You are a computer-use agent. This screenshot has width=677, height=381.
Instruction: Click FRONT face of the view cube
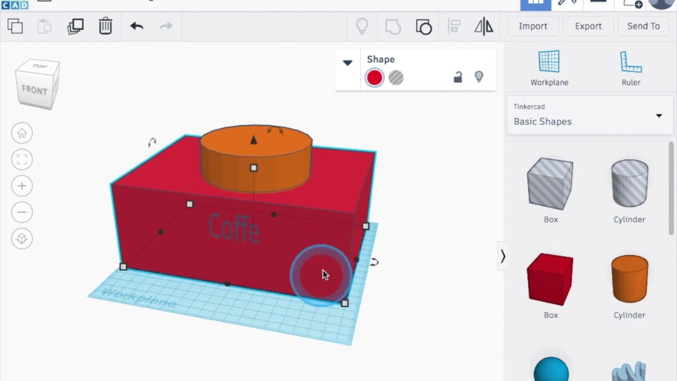point(34,90)
